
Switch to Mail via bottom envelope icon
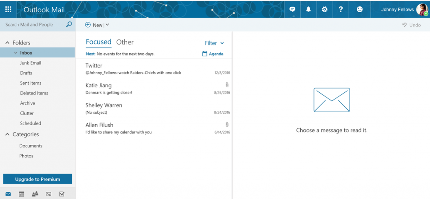(x=8, y=194)
